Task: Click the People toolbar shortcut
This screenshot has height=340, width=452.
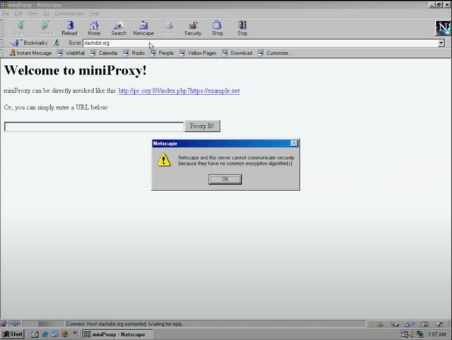Action: (162, 53)
